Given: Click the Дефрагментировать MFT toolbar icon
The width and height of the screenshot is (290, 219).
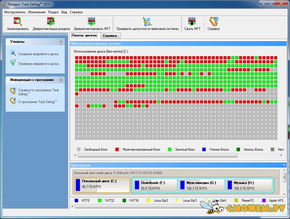Looking at the screenshot, I should pos(92,21).
